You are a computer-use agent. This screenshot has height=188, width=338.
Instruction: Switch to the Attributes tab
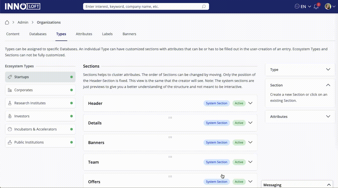[x=84, y=34]
